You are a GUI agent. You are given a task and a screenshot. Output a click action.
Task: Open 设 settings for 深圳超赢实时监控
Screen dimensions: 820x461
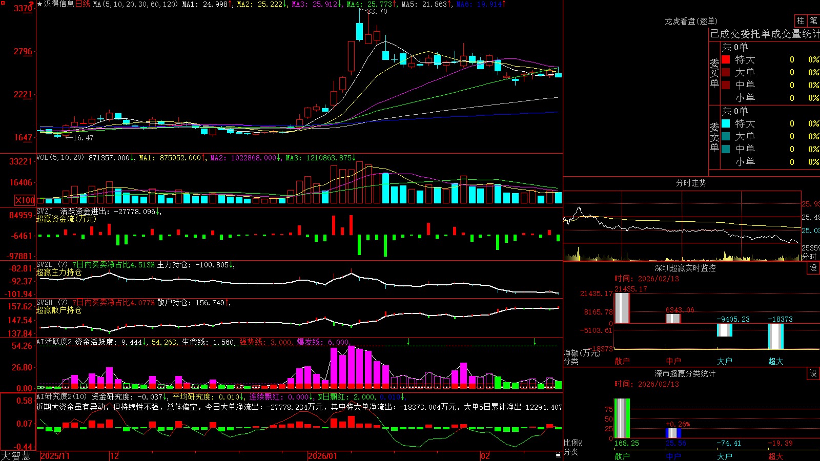point(813,268)
